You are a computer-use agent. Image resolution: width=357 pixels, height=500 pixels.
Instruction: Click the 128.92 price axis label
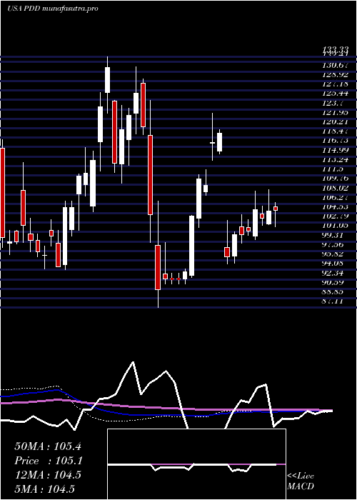click(x=336, y=74)
